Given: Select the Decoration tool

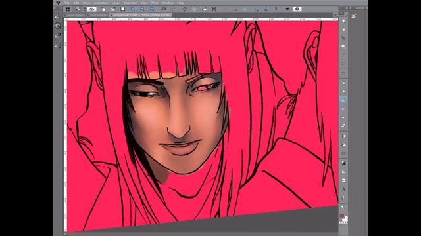Looking at the screenshot, I should (x=343, y=117).
